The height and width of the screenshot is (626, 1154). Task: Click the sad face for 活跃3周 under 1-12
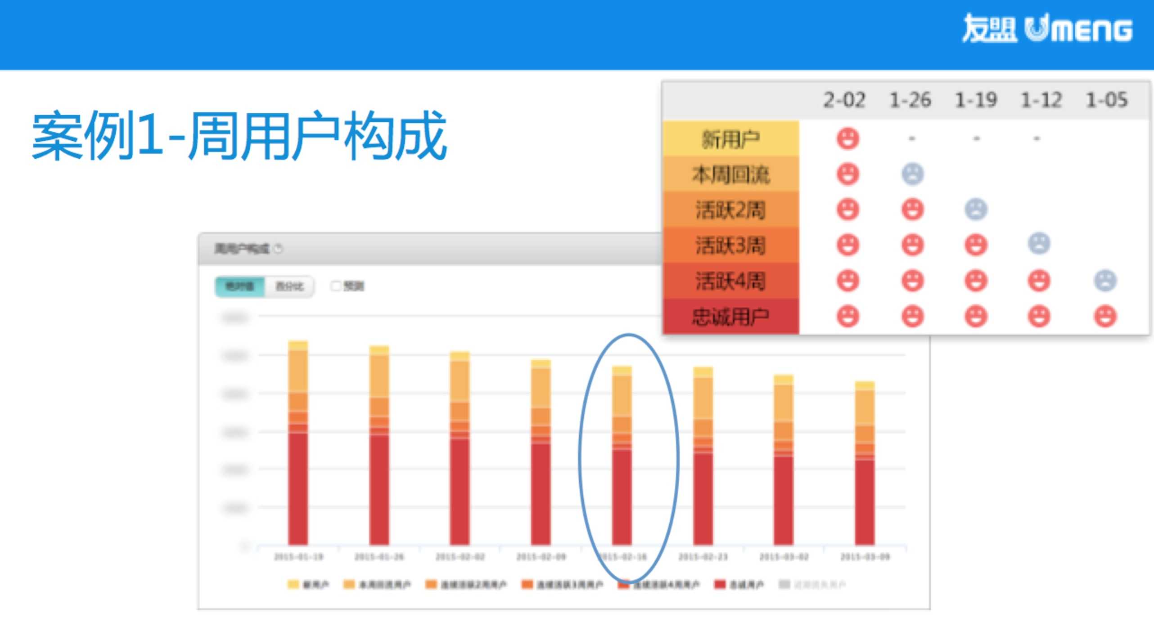coord(1039,244)
